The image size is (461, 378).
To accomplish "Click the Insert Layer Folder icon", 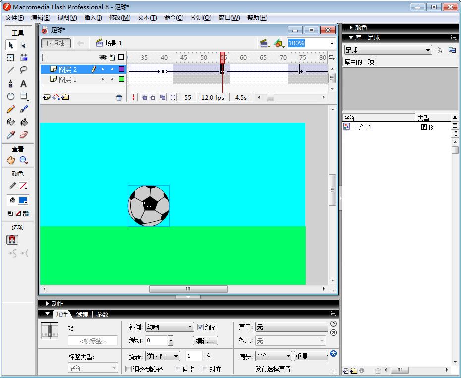I will (65, 97).
